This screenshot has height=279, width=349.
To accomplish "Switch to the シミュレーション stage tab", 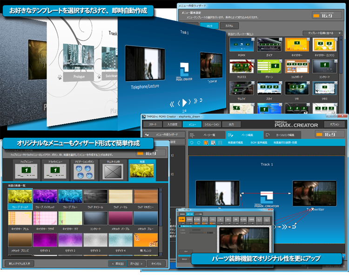I will click(212, 124).
